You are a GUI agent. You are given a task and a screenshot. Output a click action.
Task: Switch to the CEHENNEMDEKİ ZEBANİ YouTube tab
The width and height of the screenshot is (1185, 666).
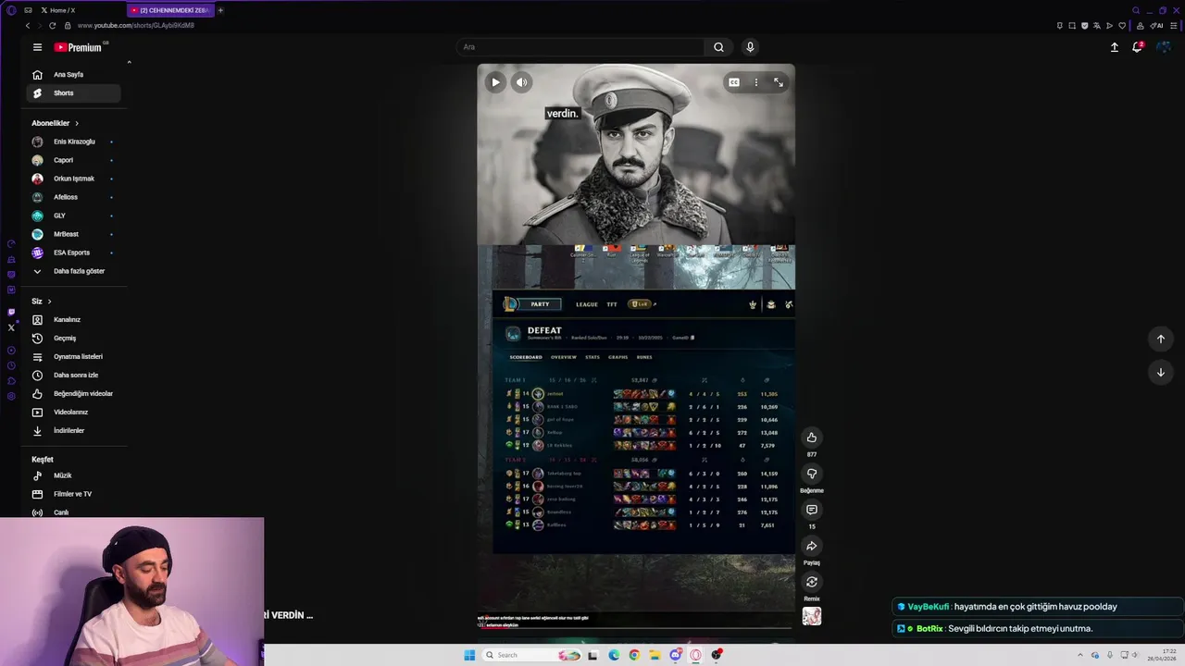pos(168,10)
